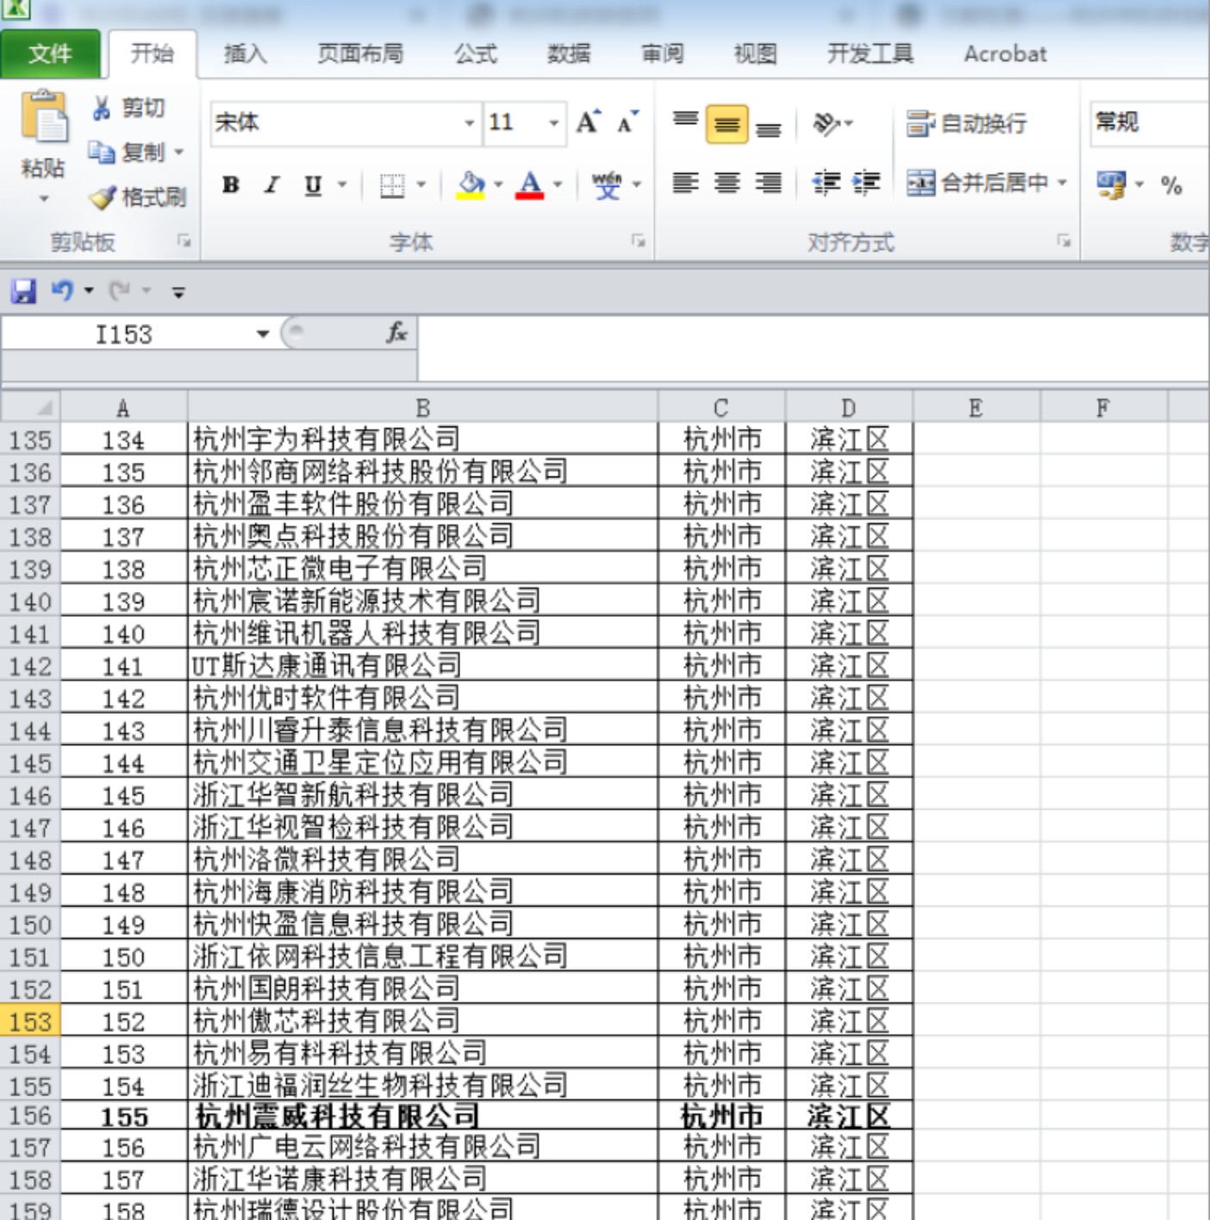The height and width of the screenshot is (1220, 1210).
Task: Click the Name Box showing I153
Action: click(124, 334)
